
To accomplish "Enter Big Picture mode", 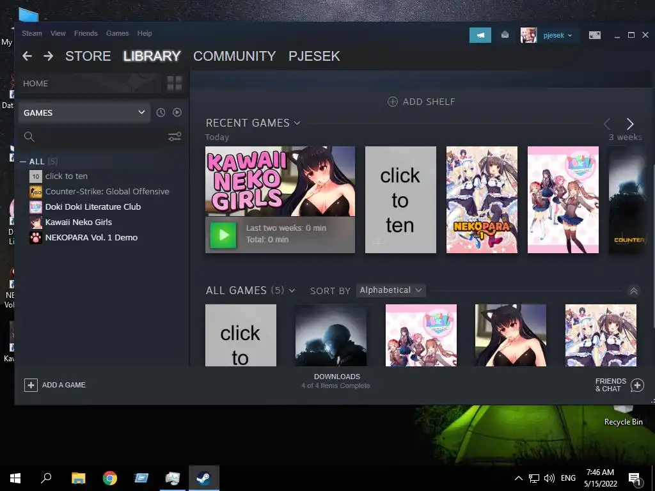I will tap(594, 36).
